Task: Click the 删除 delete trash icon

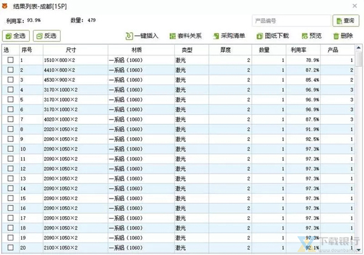Action: coord(336,36)
